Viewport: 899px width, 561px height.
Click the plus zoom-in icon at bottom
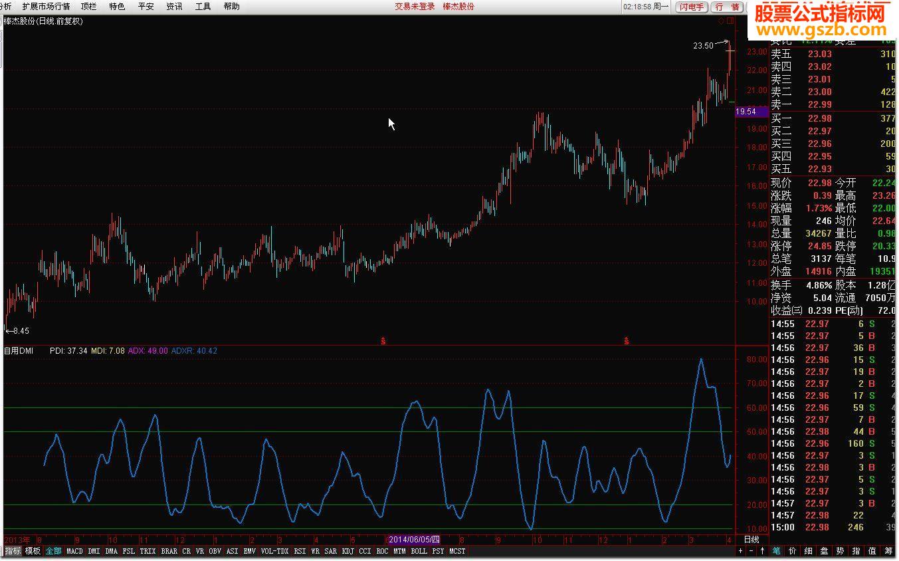click(x=741, y=551)
